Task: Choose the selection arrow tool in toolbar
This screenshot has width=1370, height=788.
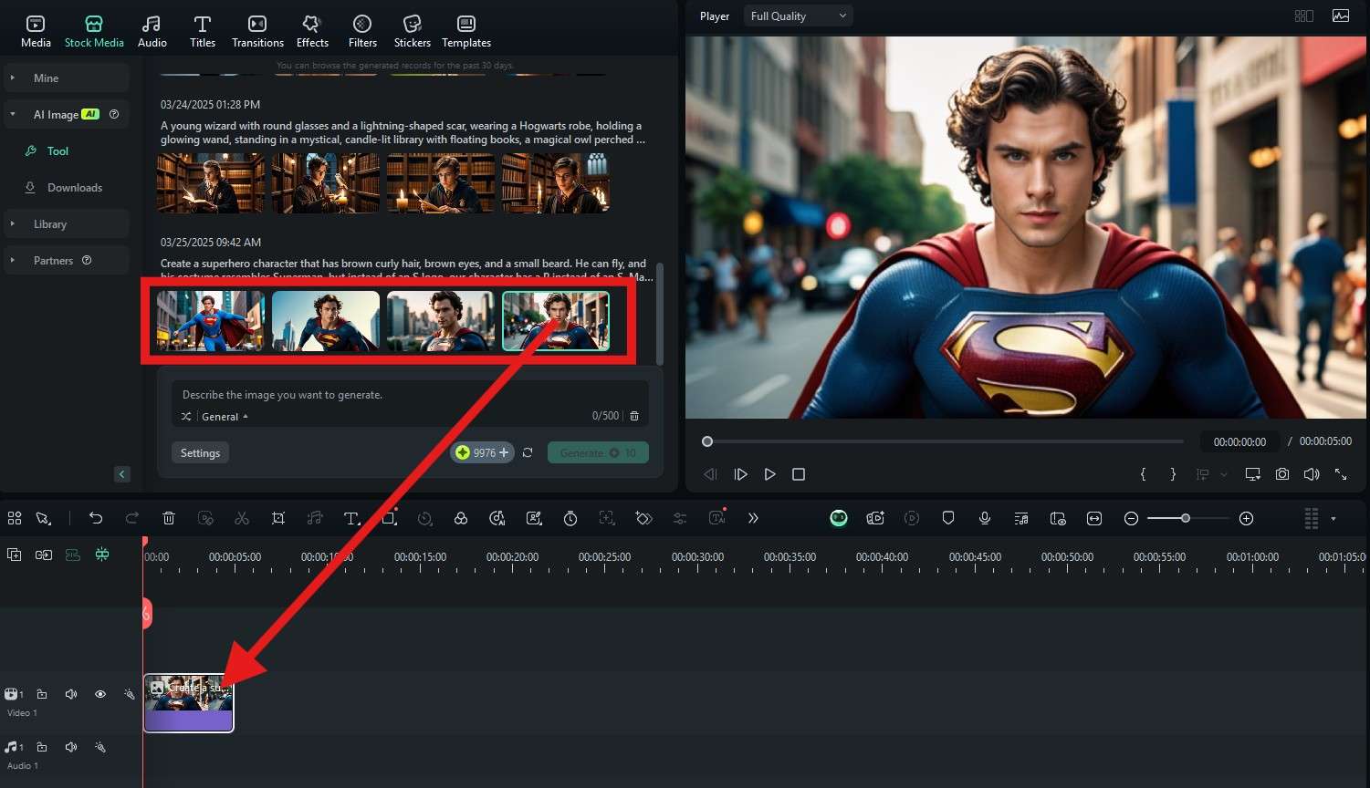Action: pos(43,518)
